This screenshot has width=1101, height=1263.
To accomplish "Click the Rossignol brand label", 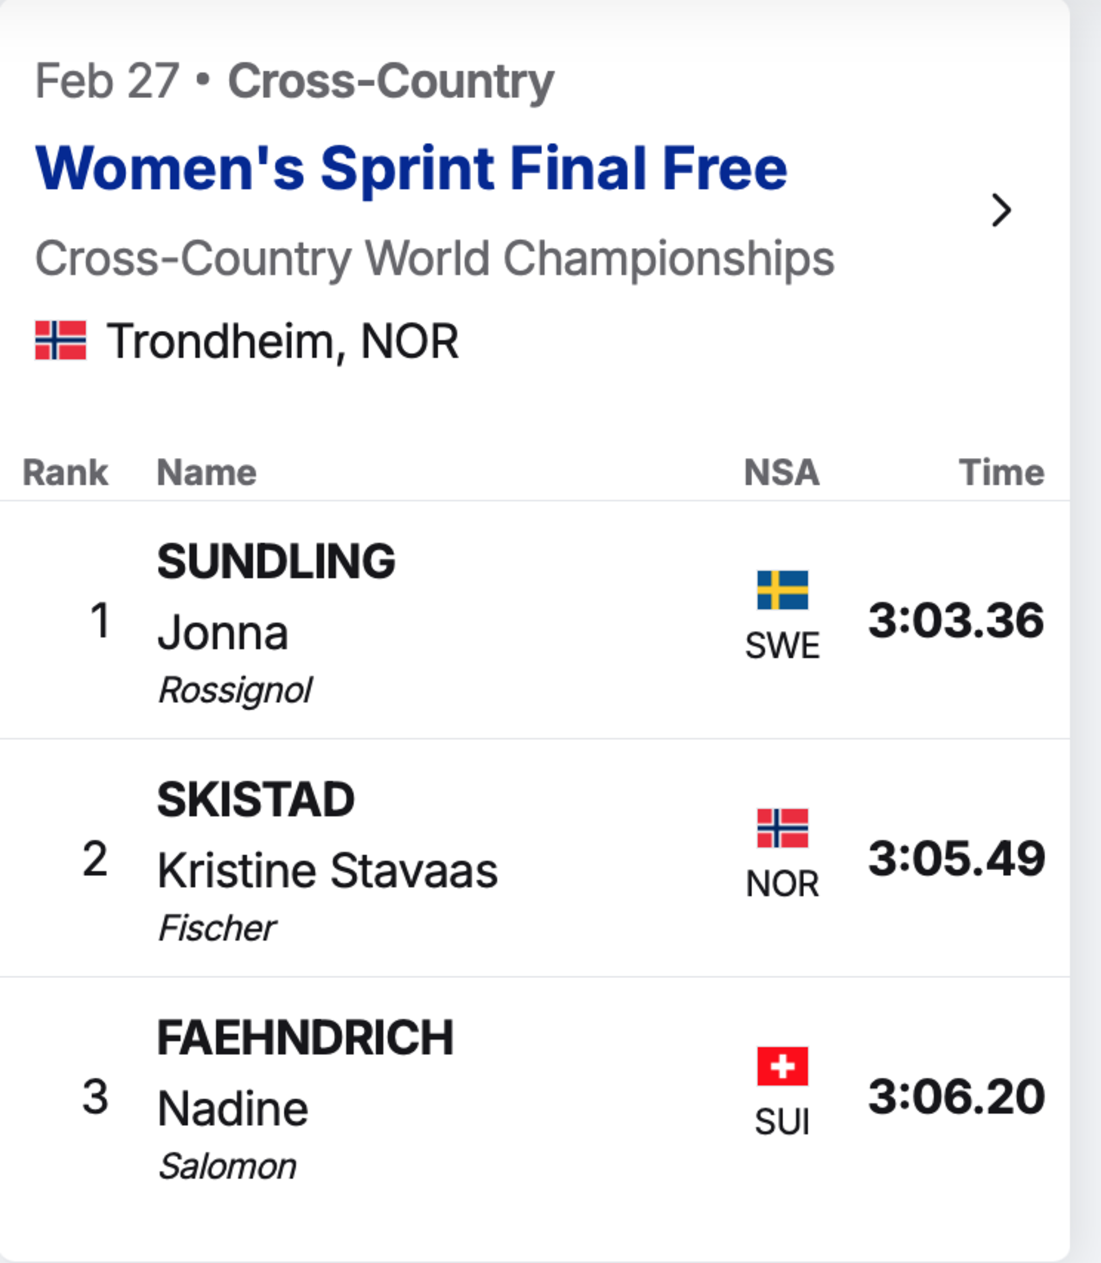I will [235, 691].
